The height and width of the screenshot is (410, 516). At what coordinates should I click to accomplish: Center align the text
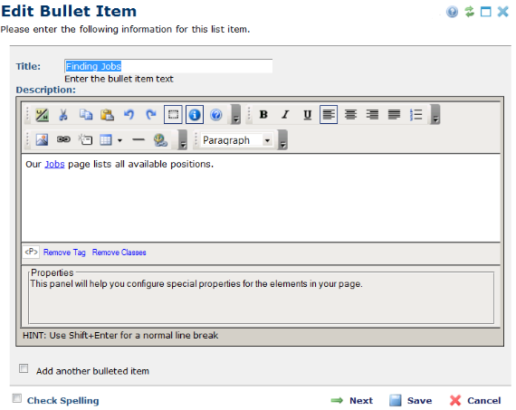pos(350,115)
